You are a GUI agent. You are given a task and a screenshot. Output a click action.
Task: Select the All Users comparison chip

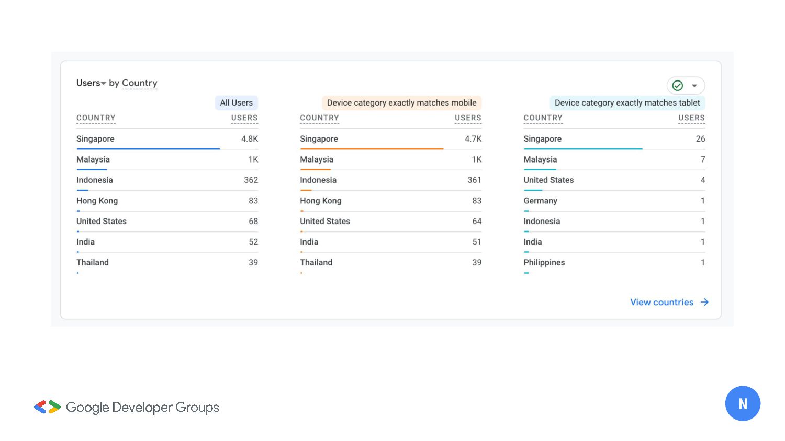coord(236,103)
